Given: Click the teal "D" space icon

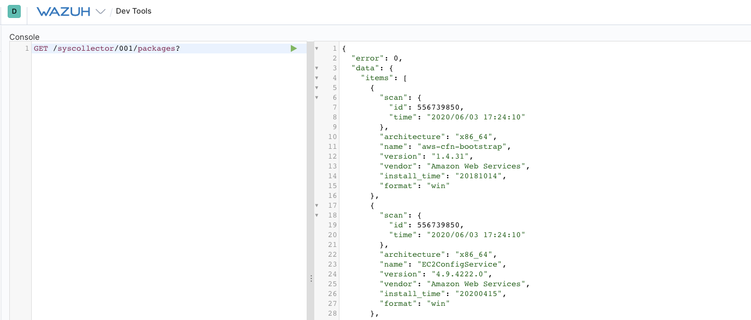Looking at the screenshot, I should tap(14, 11).
